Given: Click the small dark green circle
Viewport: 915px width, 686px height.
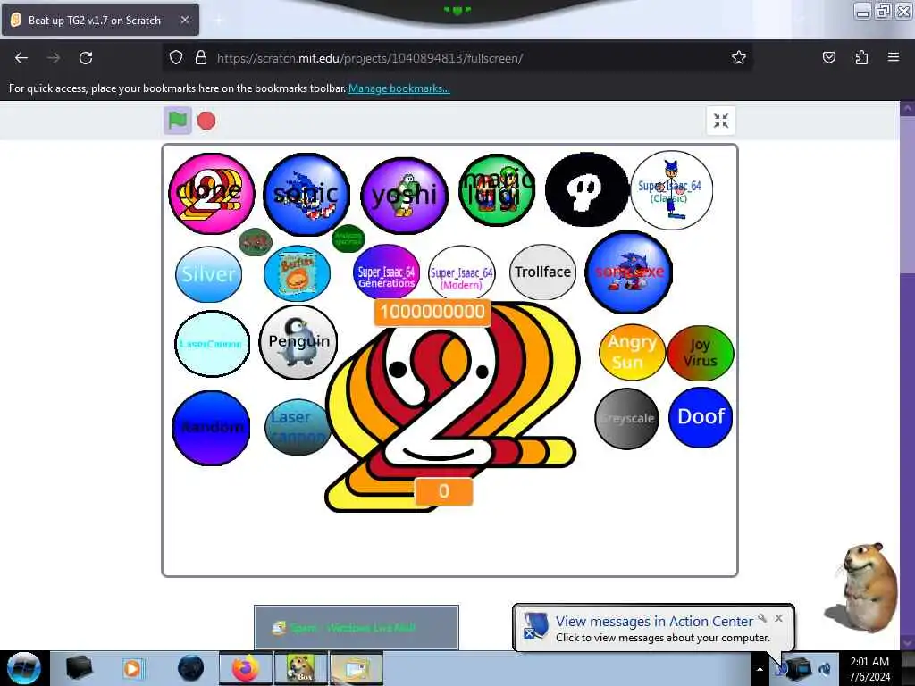Looking at the screenshot, I should (x=348, y=238).
